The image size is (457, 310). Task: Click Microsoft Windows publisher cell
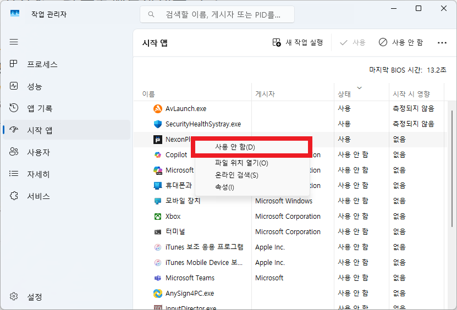point(284,201)
